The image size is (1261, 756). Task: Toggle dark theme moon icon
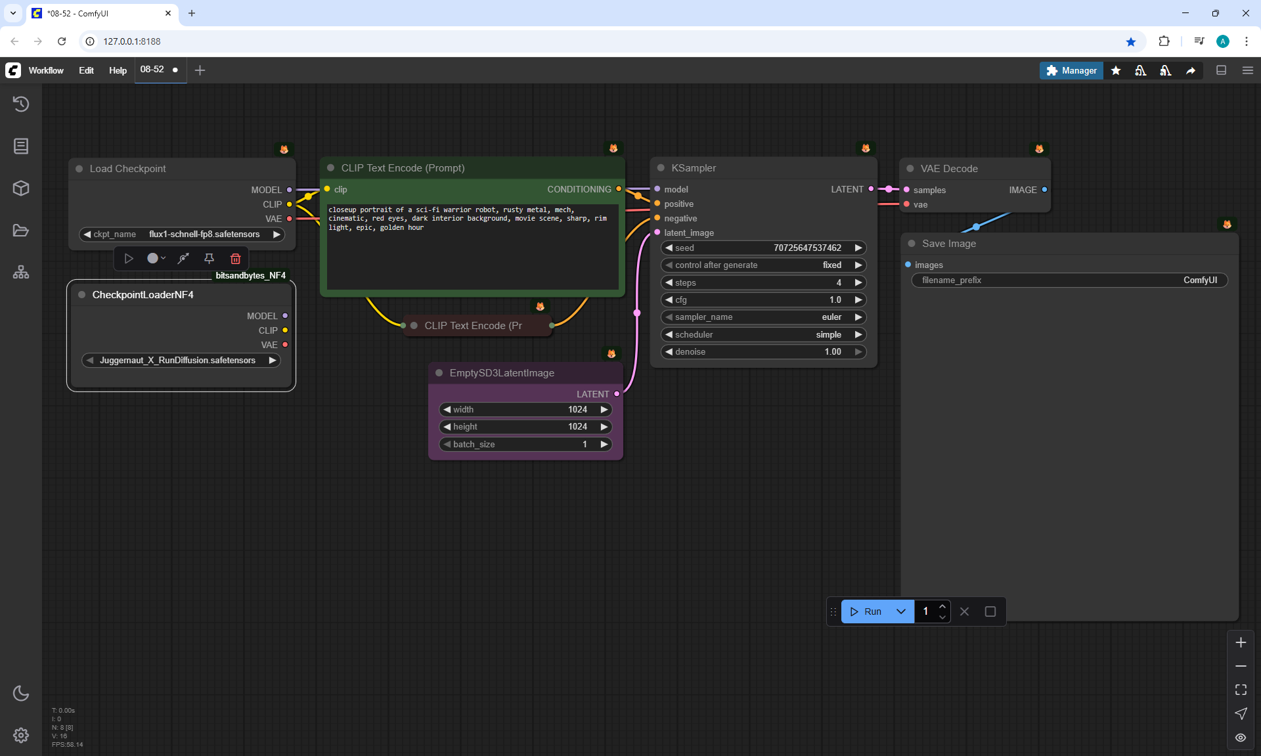[21, 693]
